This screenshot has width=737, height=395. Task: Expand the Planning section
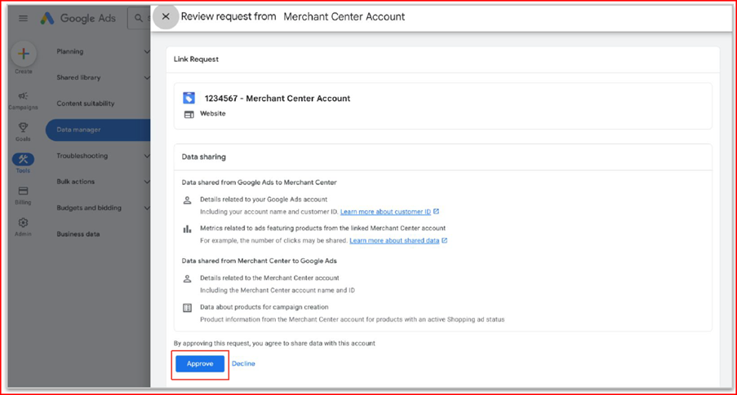click(146, 51)
